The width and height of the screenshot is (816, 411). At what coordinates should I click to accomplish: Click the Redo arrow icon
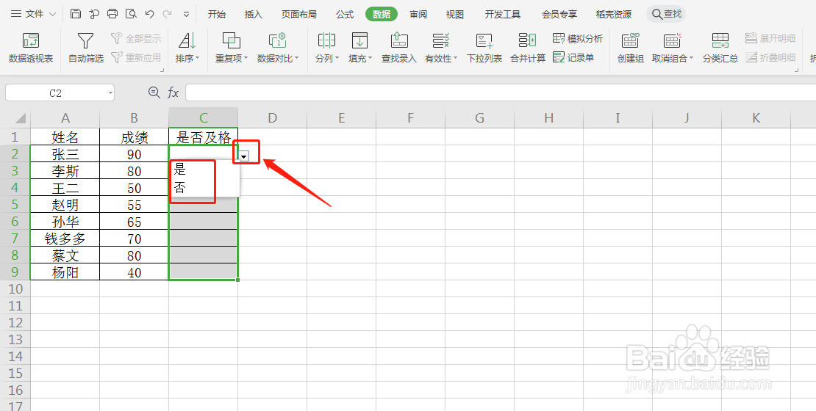(168, 14)
